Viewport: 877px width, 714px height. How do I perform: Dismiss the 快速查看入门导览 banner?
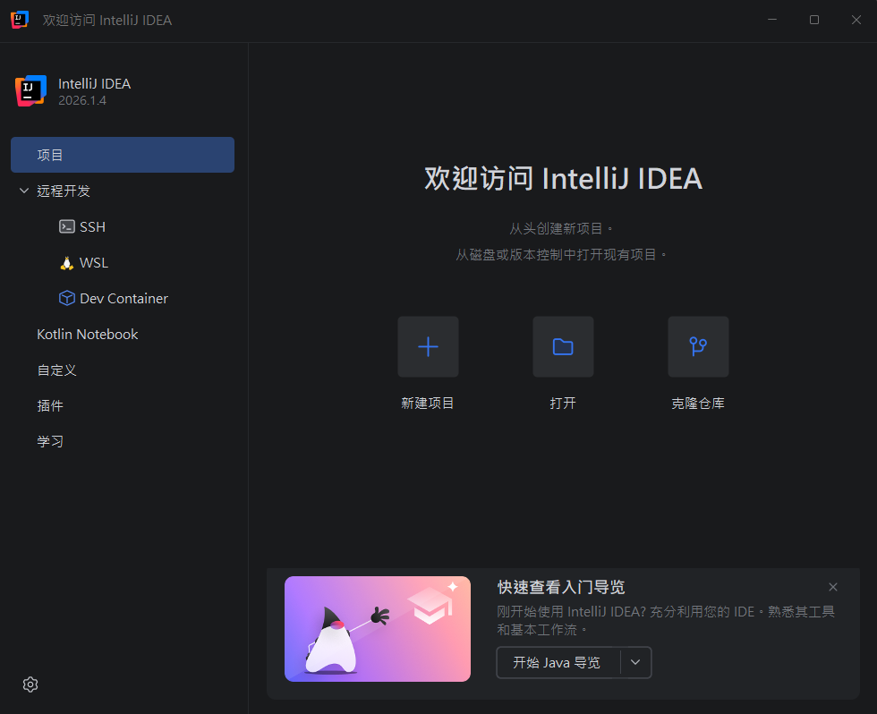(x=833, y=587)
